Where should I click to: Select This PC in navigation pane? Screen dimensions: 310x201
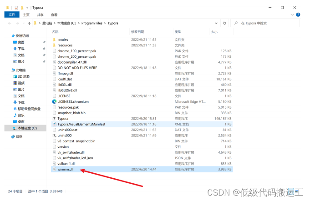[x=19, y=70]
